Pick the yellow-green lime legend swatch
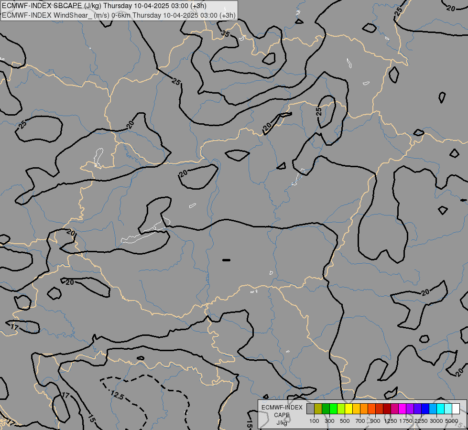This screenshot has height=430, width=468. tap(341, 409)
